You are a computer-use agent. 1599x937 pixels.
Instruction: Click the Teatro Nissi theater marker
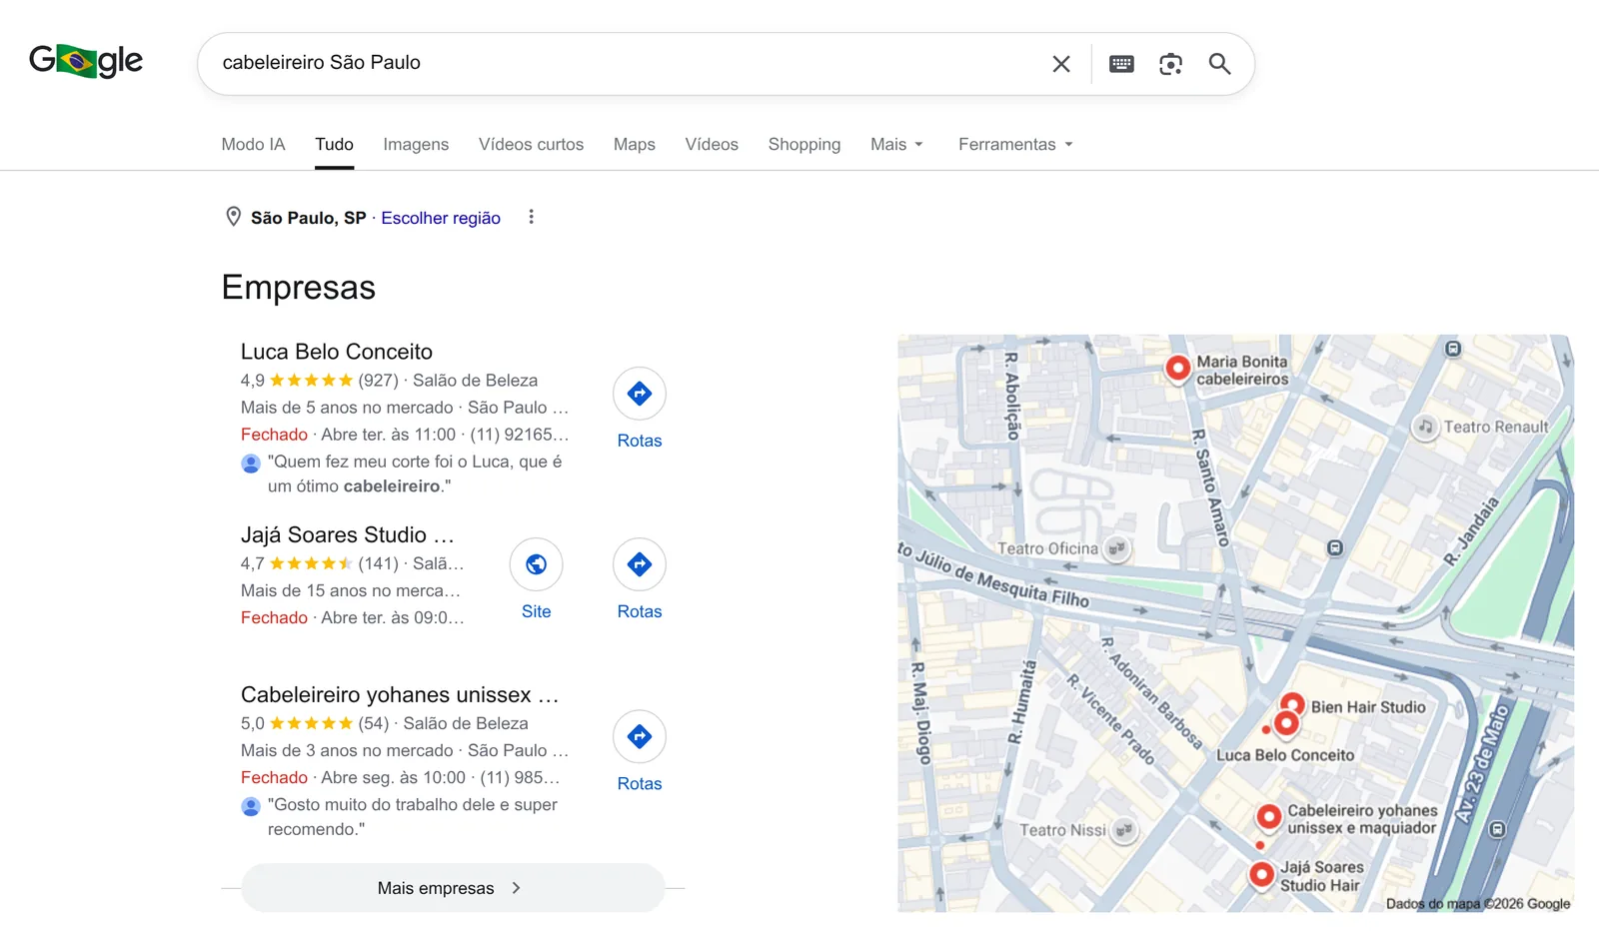tap(1125, 830)
